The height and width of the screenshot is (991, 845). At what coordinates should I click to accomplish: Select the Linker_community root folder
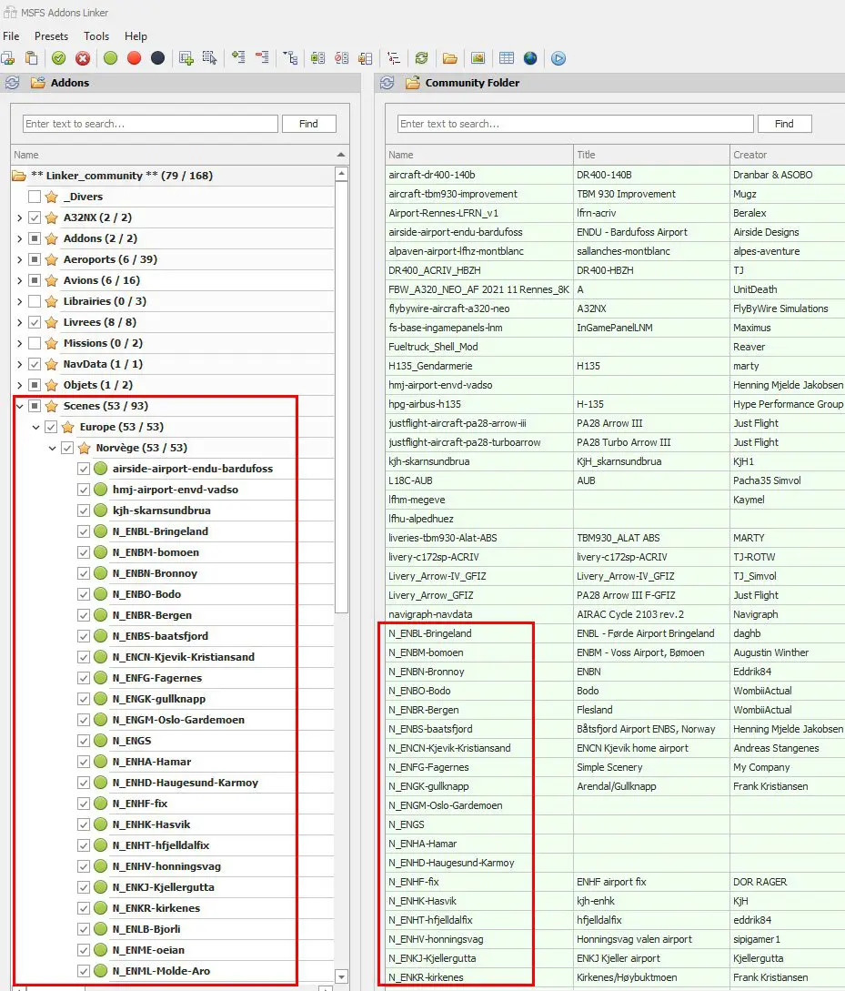[121, 176]
